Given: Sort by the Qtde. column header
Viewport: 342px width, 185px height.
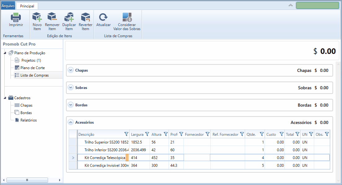Looking at the screenshot, I should coord(251,134).
